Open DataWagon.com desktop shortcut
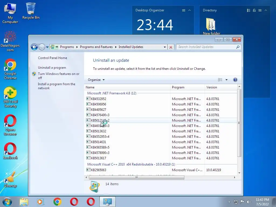 [x=10, y=41]
